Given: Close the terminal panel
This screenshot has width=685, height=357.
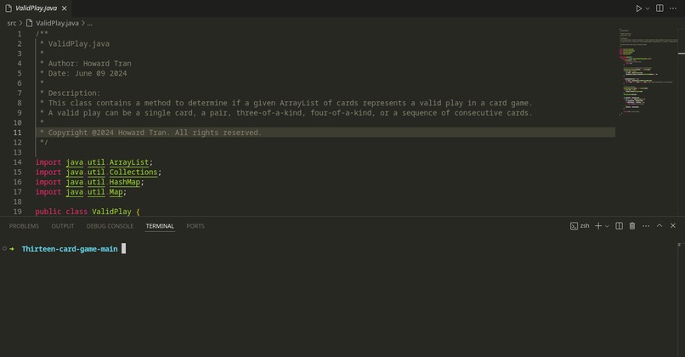Looking at the screenshot, I should click(x=673, y=226).
